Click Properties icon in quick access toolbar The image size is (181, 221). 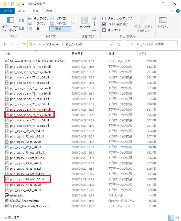point(13,4)
